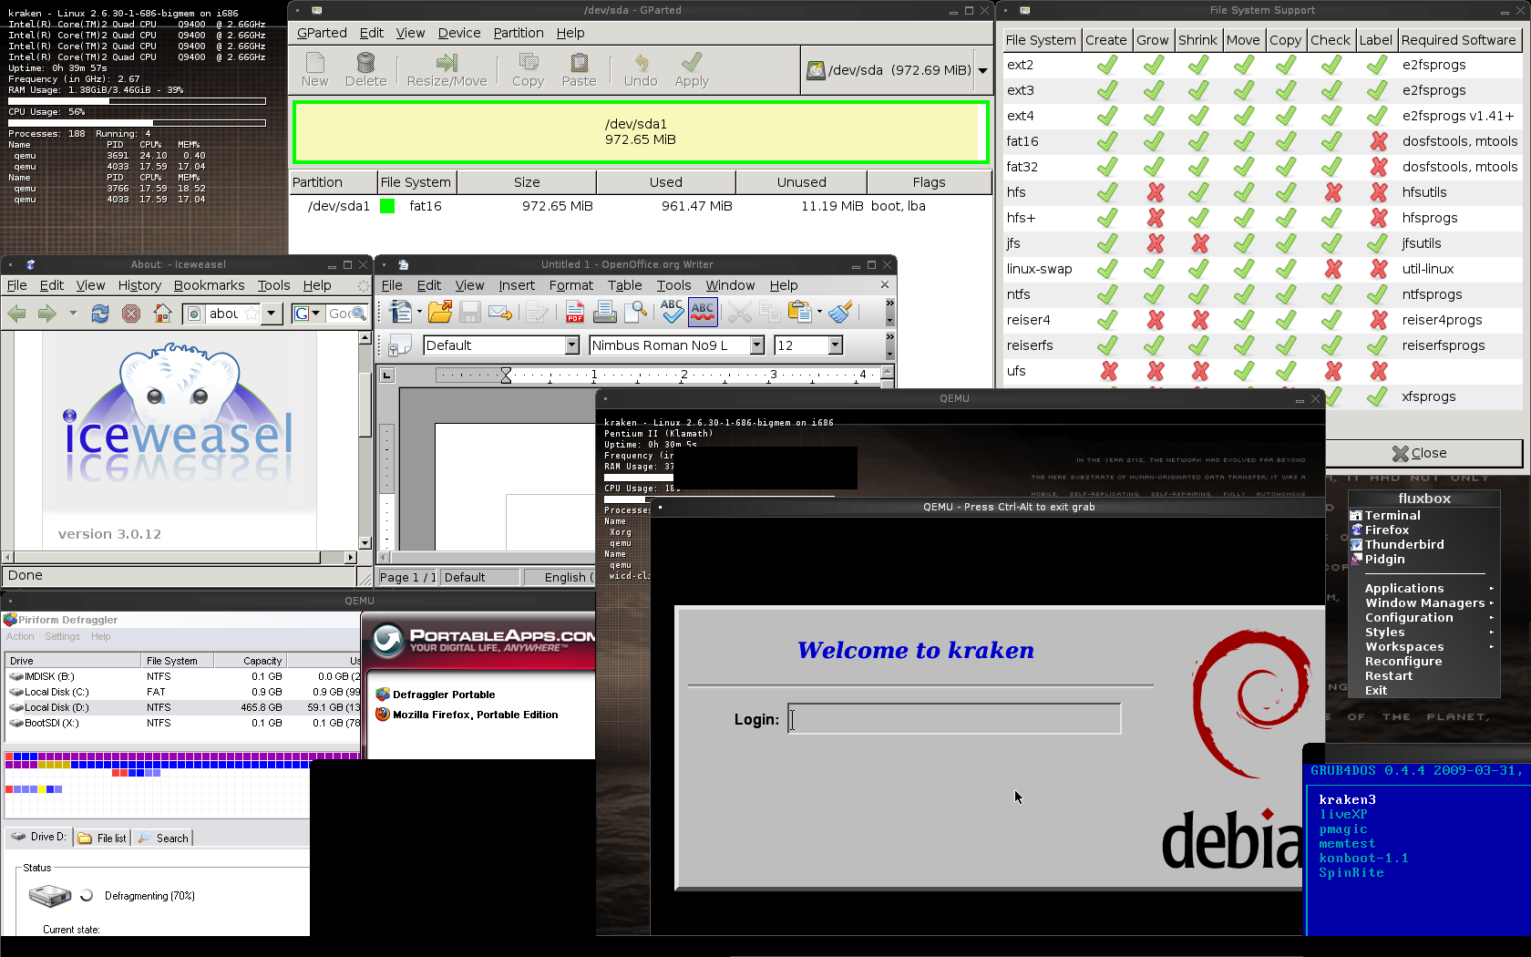Open the font size 12 dropdown in Writer
This screenshot has height=957, width=1531.
tap(835, 345)
